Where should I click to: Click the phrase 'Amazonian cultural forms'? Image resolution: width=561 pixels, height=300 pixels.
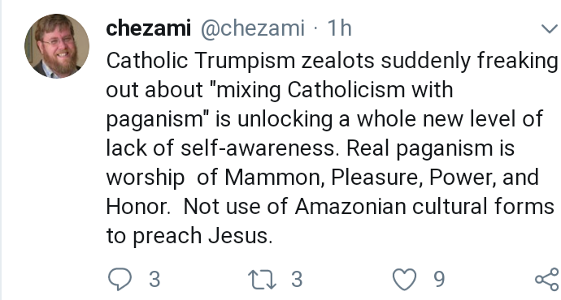pyautogui.click(x=424, y=206)
